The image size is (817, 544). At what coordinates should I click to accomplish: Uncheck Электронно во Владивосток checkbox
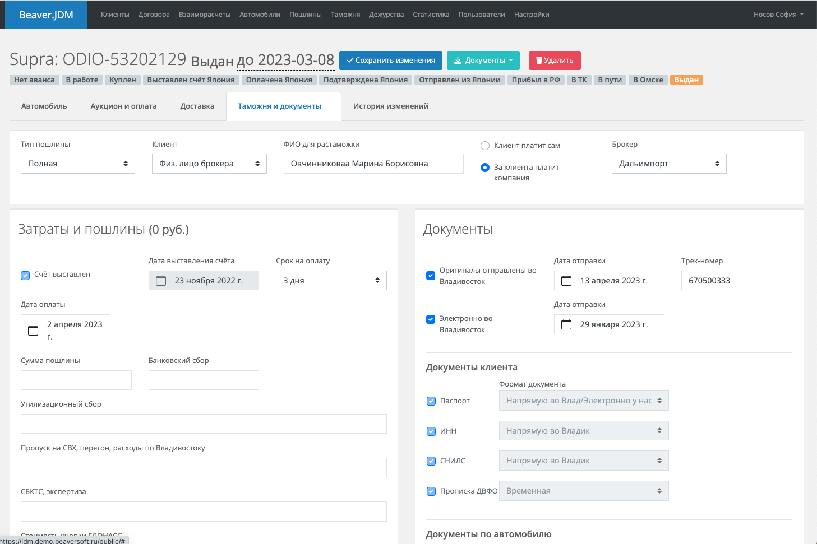(x=431, y=319)
